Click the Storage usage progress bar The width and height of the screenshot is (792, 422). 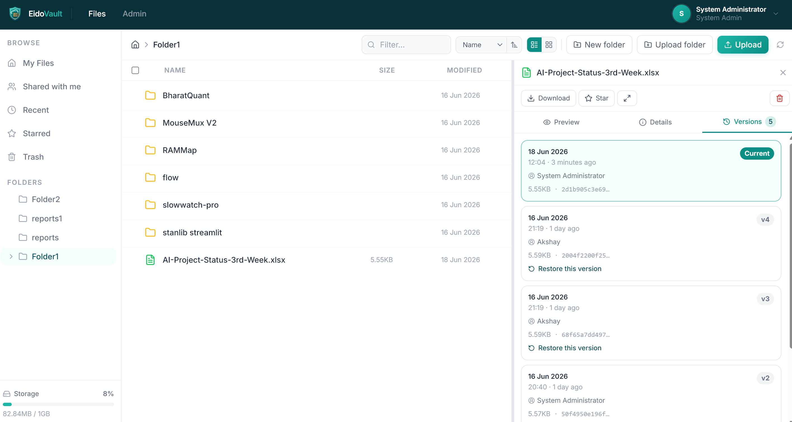(58, 404)
